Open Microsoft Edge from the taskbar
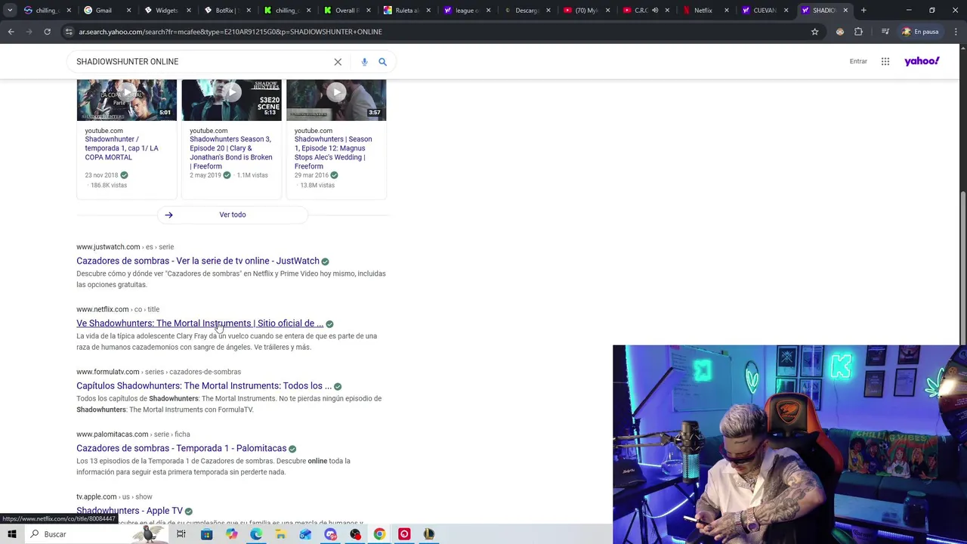 pyautogui.click(x=255, y=534)
